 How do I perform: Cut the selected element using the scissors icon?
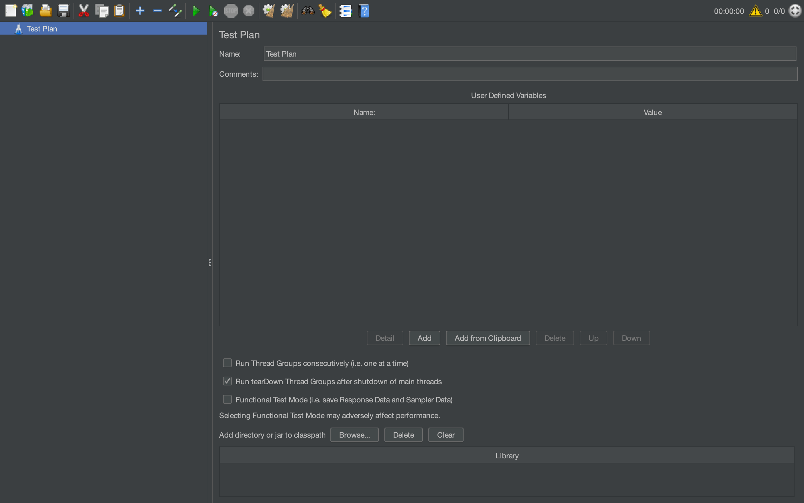point(84,11)
